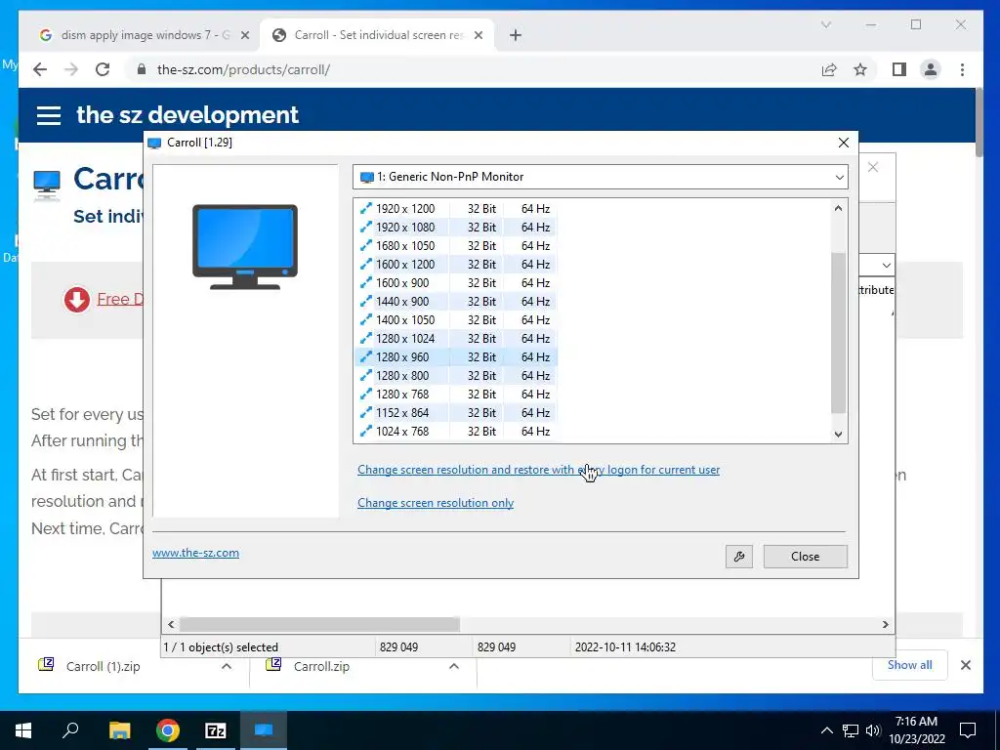
Task: Open the wrench settings button in Carroll
Action: click(x=738, y=556)
